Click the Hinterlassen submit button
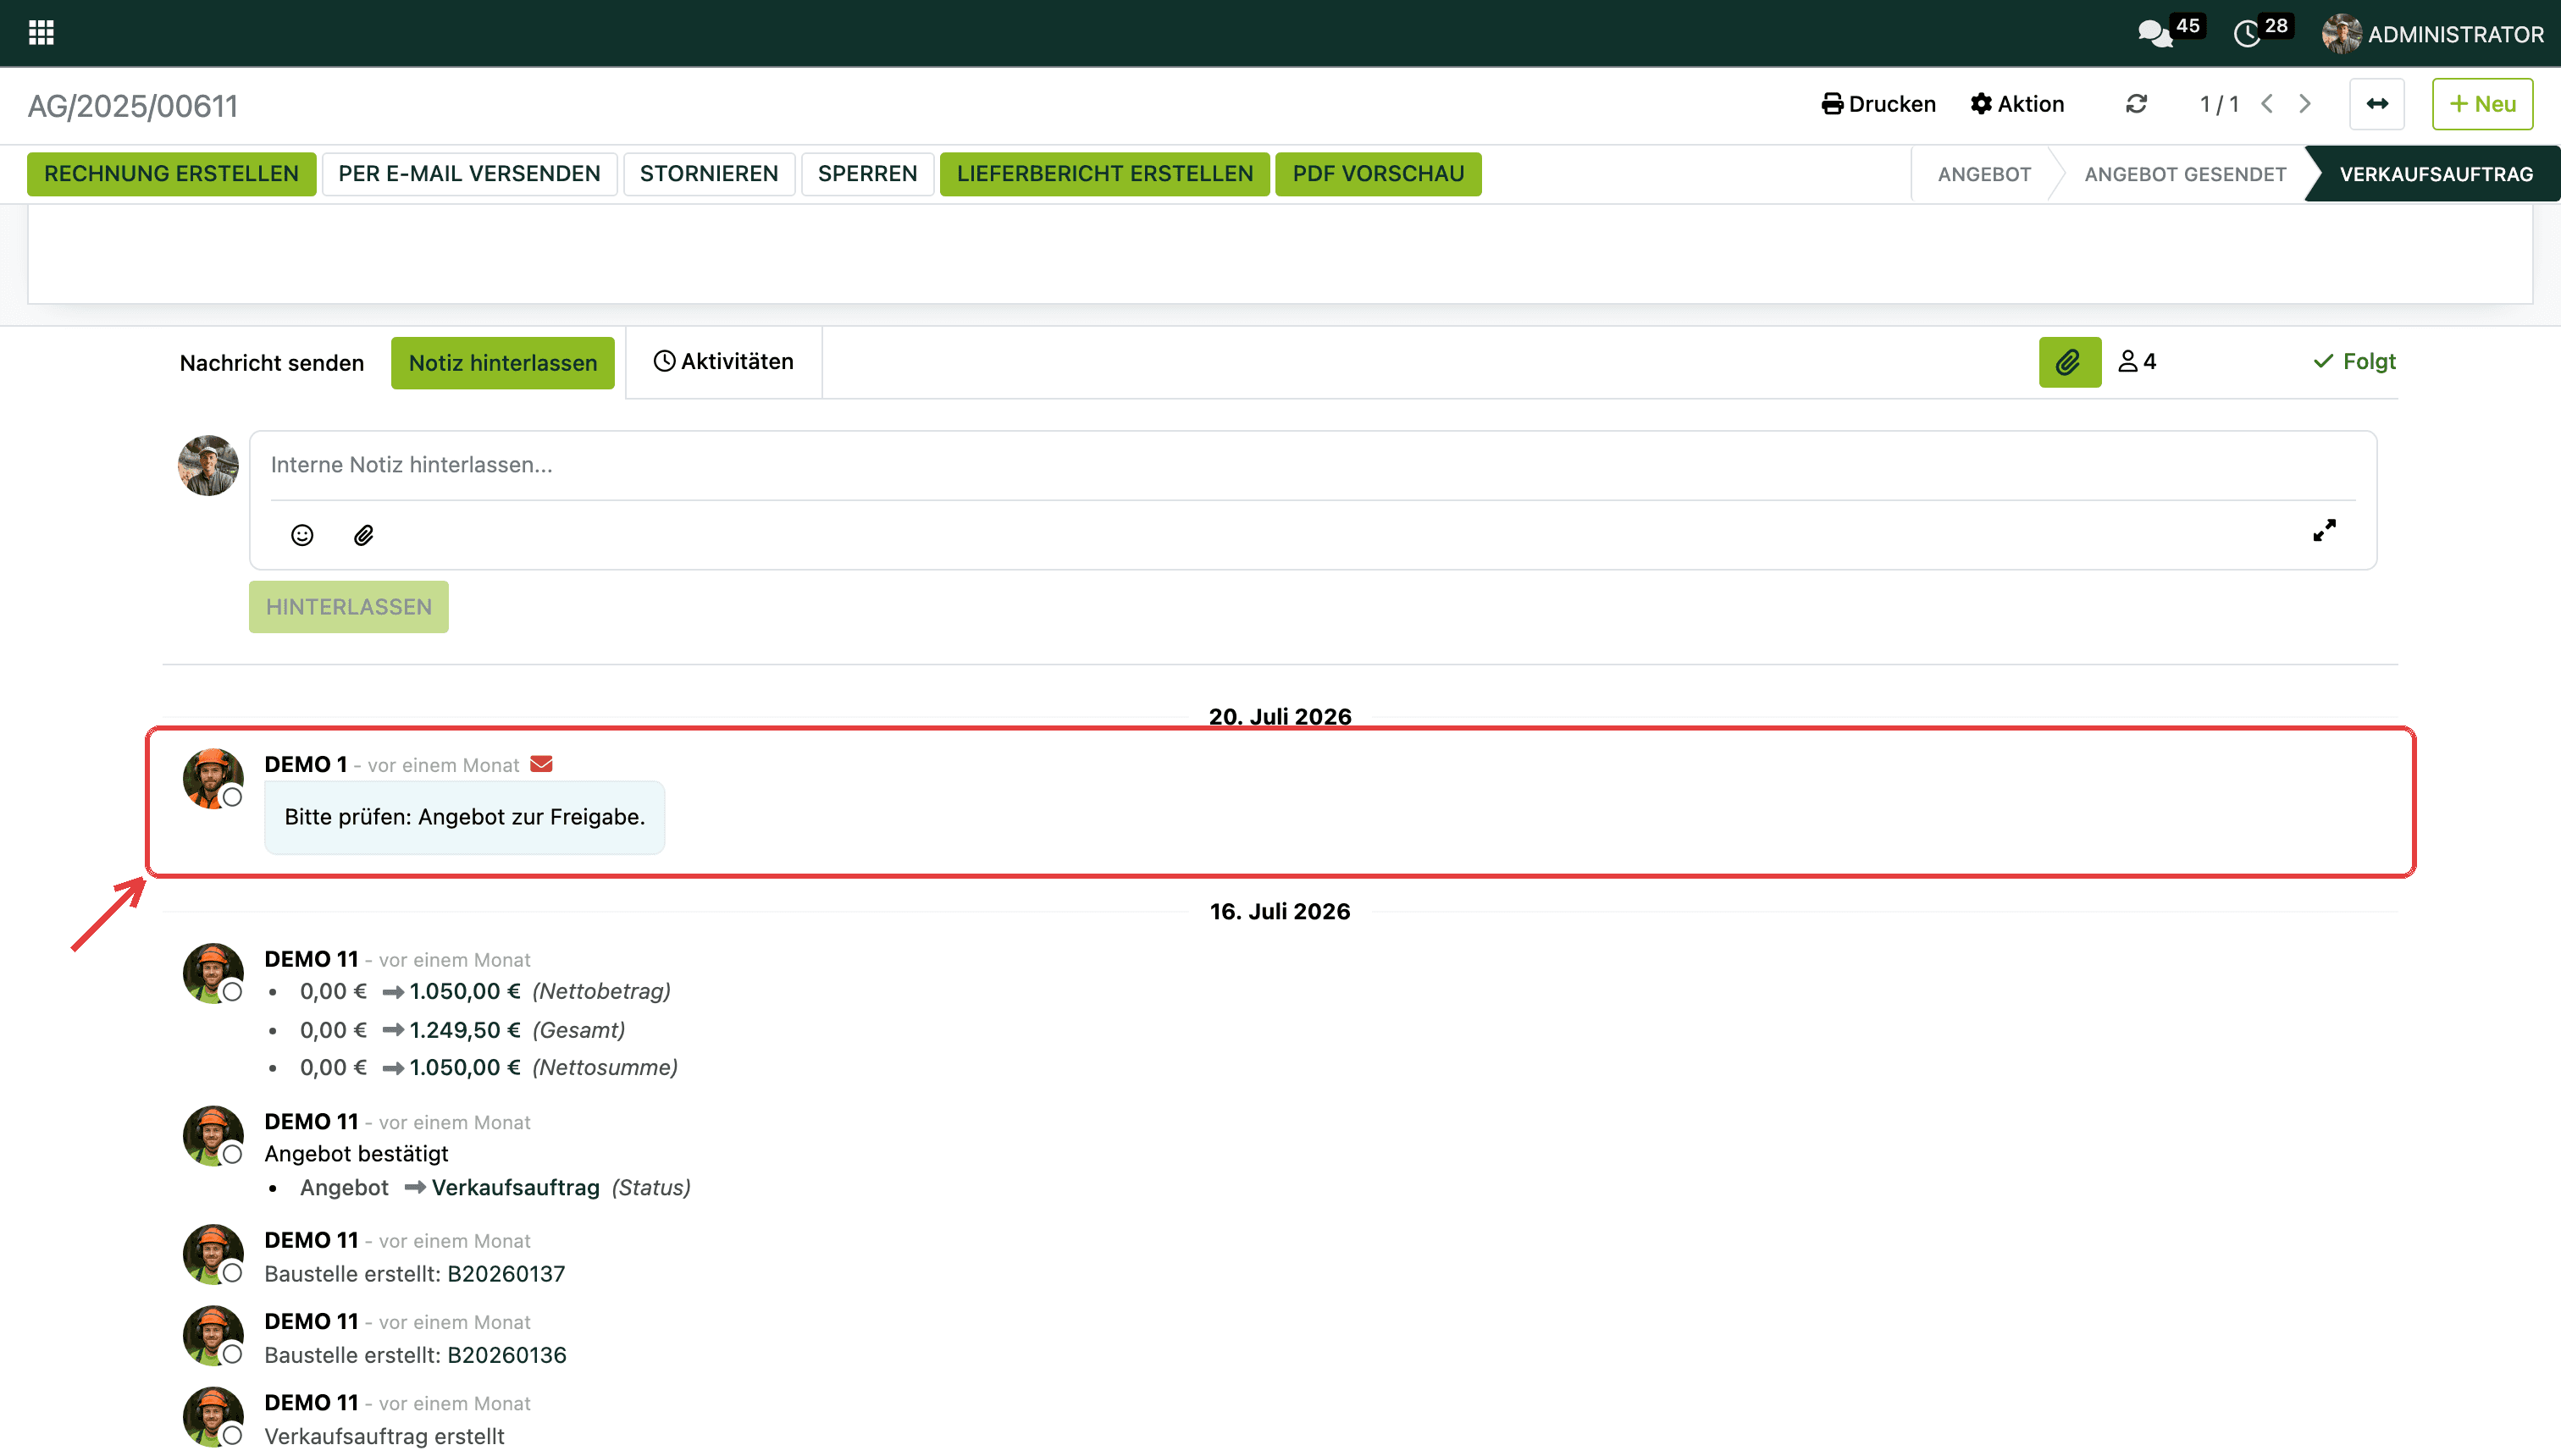The width and height of the screenshot is (2561, 1456). [348, 607]
